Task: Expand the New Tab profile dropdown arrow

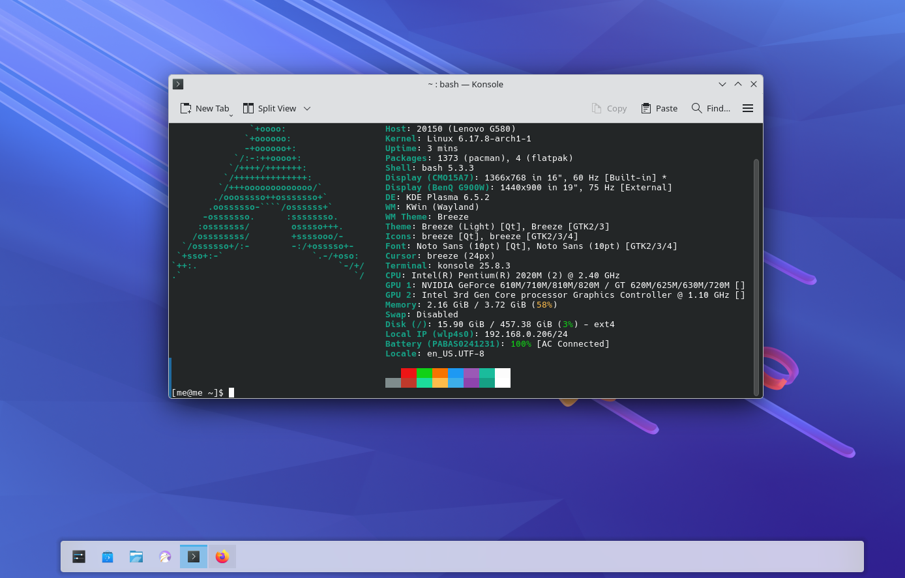Action: coord(231,115)
